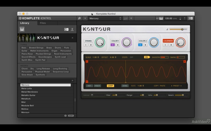
Task: Click the arpeggiator notes icon in header
Action: coord(126,18)
